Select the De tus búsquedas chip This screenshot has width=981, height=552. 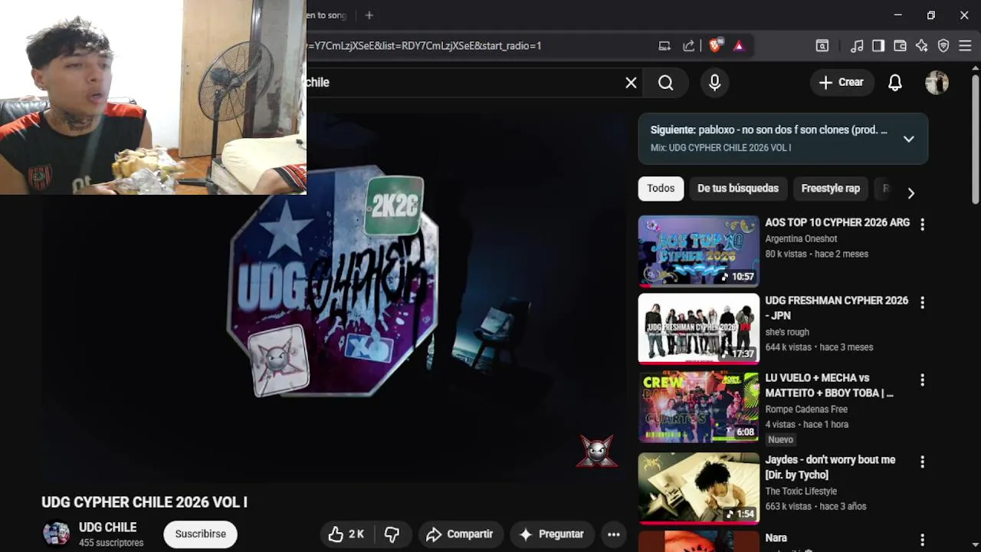tap(738, 189)
